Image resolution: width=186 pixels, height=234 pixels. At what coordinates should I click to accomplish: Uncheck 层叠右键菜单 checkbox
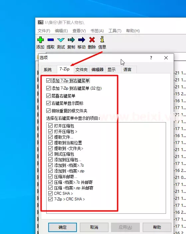(x=48, y=96)
